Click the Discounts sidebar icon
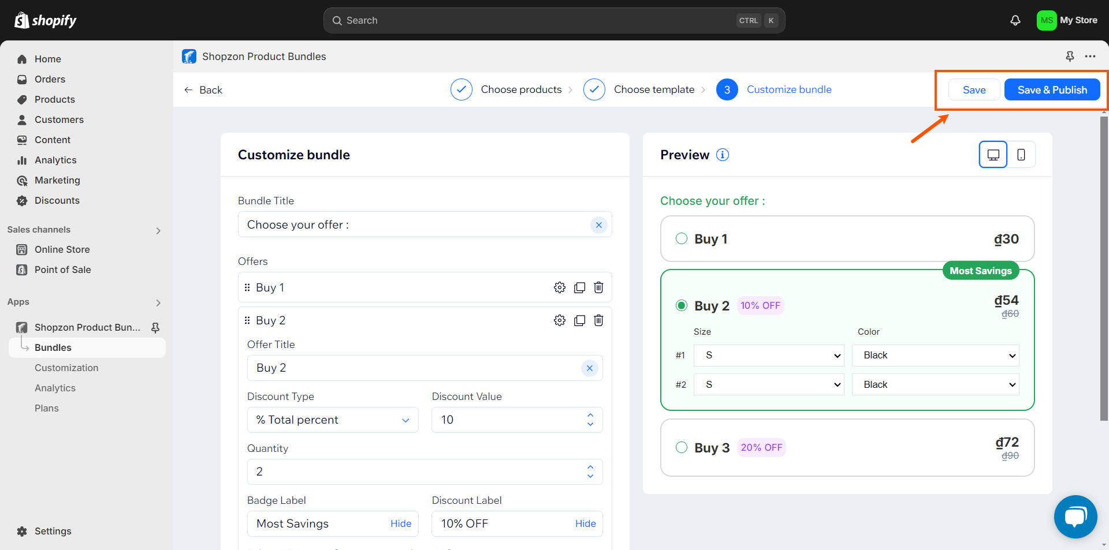Screen dimensions: 1109x550 [22, 201]
